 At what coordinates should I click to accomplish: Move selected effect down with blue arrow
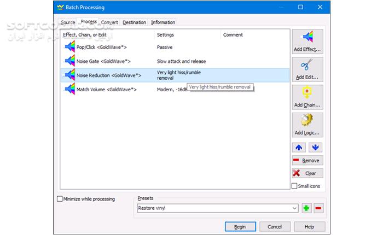(316, 147)
